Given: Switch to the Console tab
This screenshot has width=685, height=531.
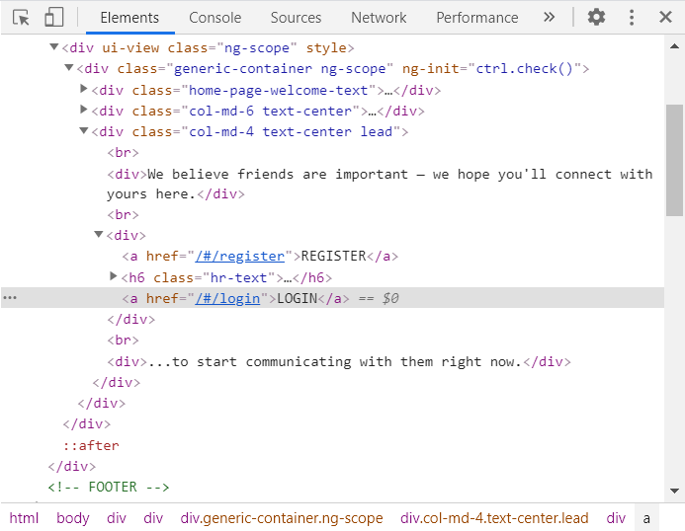Looking at the screenshot, I should 214,18.
